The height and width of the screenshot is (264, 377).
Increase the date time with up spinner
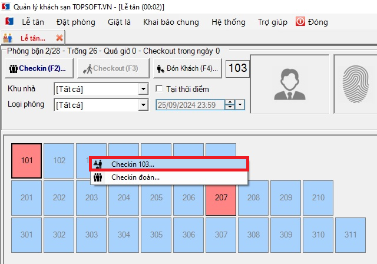230,103
